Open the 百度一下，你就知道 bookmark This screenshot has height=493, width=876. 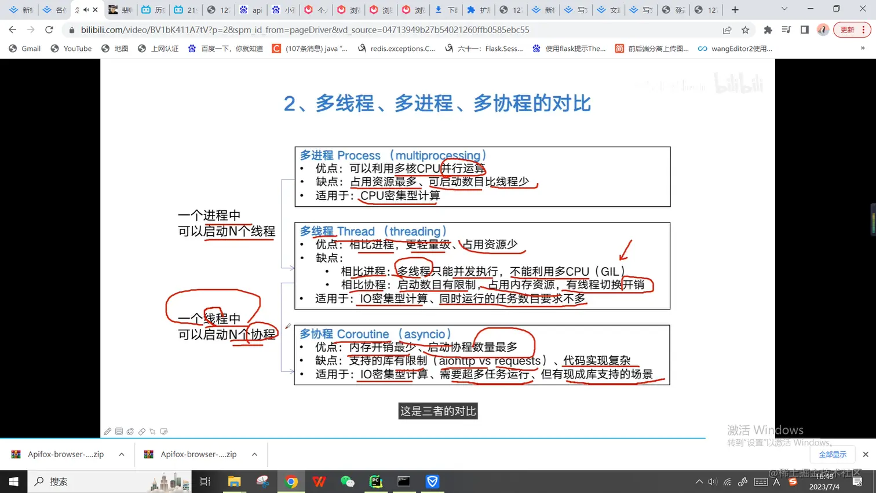tap(225, 49)
